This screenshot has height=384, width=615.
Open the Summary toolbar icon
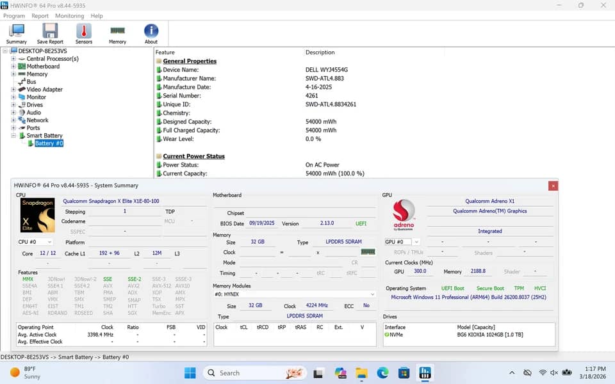pyautogui.click(x=17, y=34)
